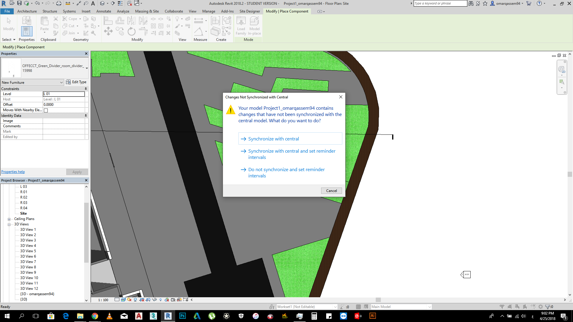Enable Moves With Nearby Elements checkbox
The image size is (573, 322).
click(46, 110)
